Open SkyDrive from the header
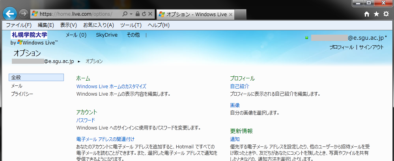Screen dimensions: 394x161 pyautogui.click(x=107, y=35)
